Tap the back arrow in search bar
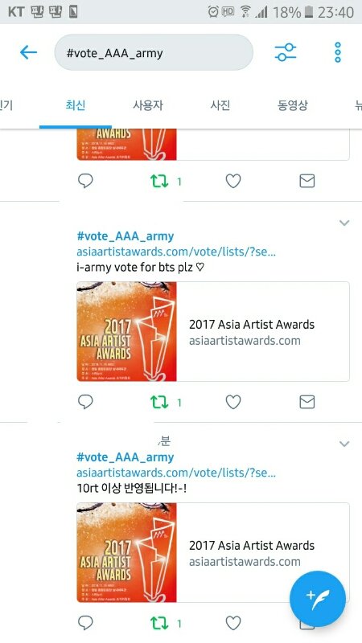This screenshot has height=643, width=362. pos(28,52)
